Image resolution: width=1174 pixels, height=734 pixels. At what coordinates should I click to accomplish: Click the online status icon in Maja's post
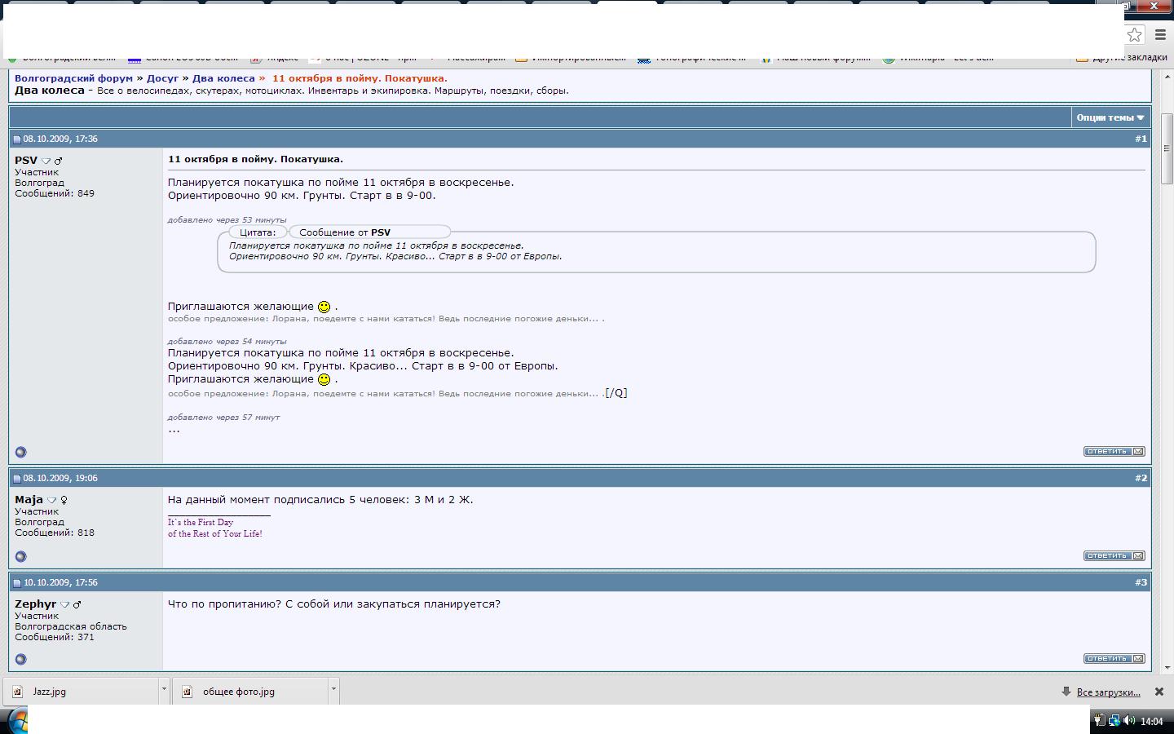pyautogui.click(x=21, y=556)
